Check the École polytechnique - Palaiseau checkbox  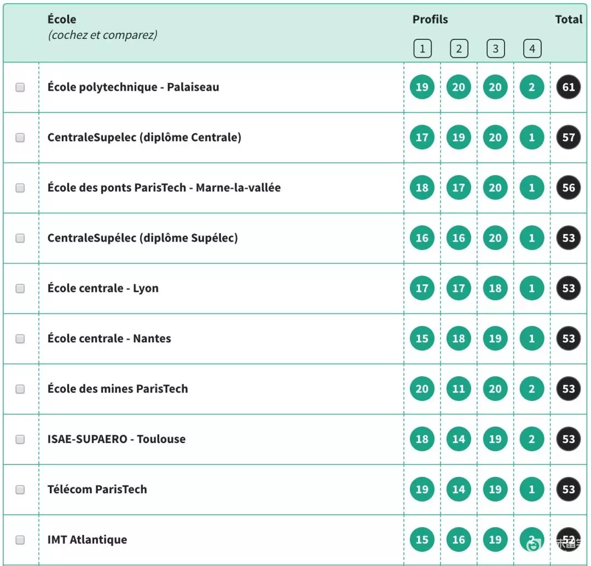20,87
